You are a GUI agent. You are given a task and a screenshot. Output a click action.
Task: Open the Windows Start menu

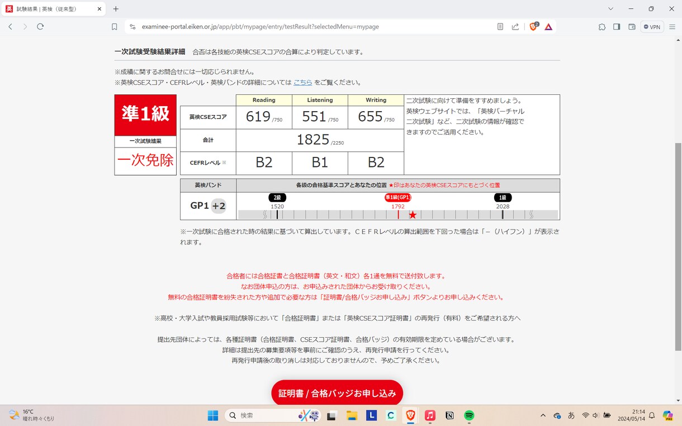pyautogui.click(x=213, y=415)
